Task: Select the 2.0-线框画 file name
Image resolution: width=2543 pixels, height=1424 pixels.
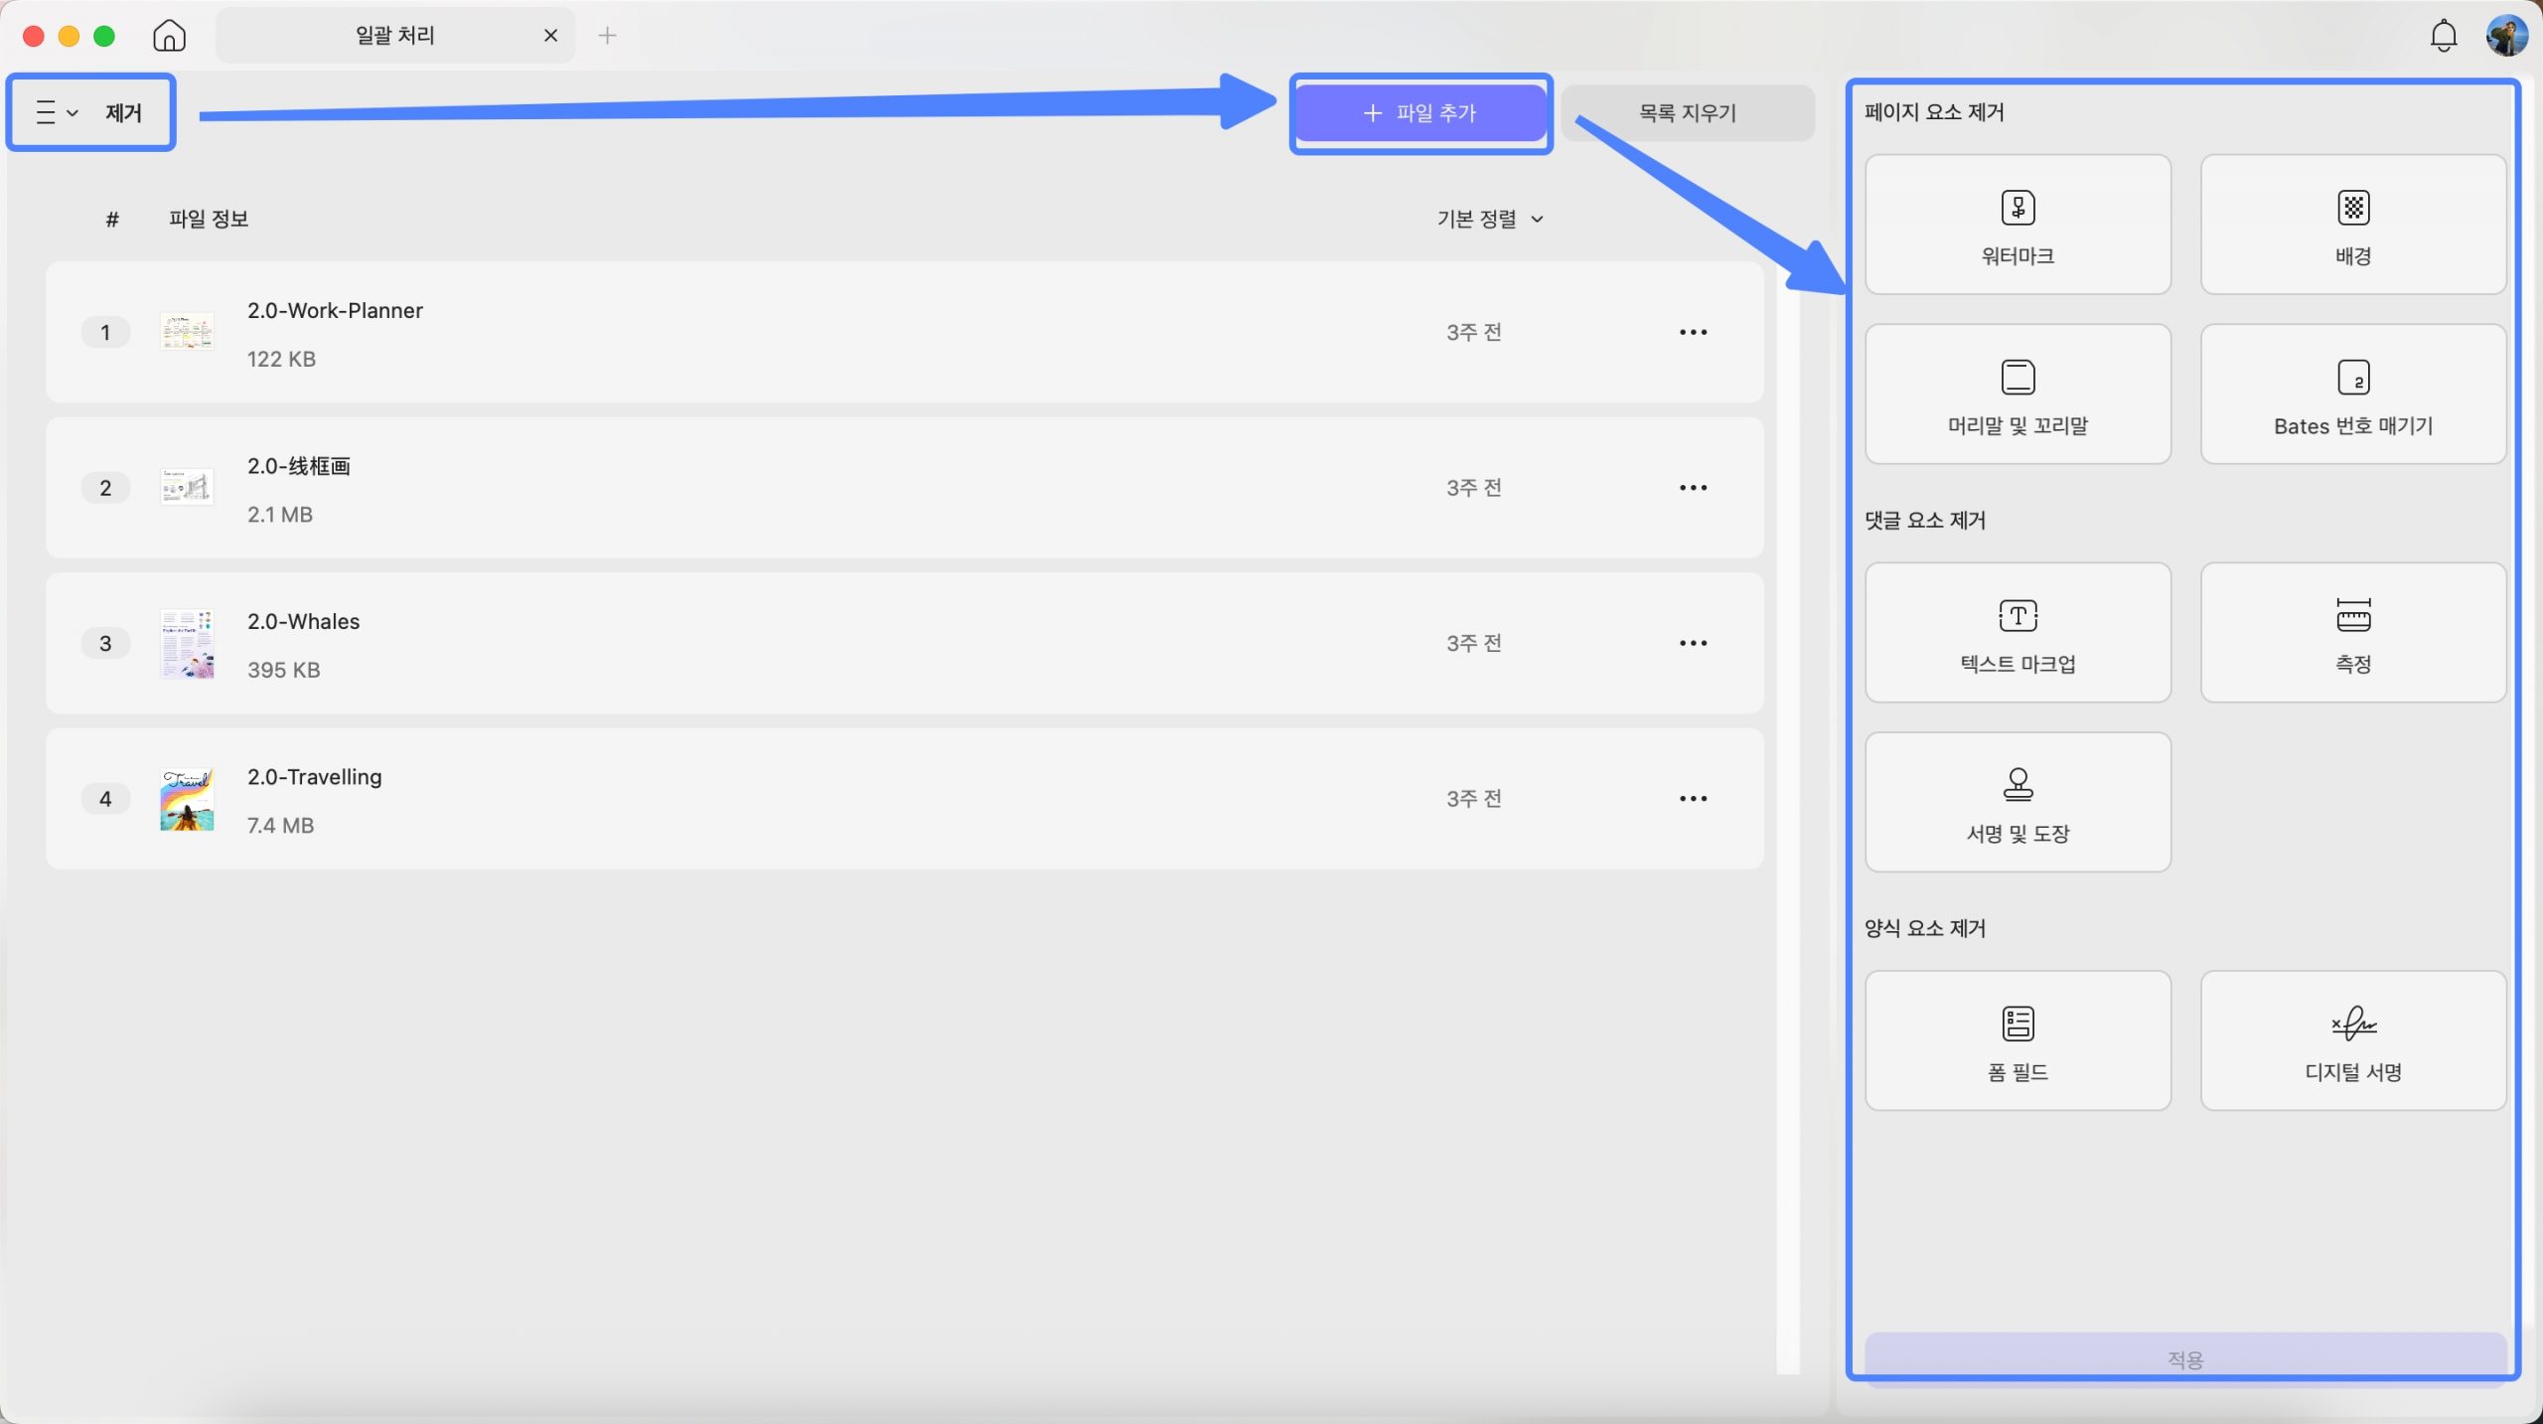Action: (298, 466)
